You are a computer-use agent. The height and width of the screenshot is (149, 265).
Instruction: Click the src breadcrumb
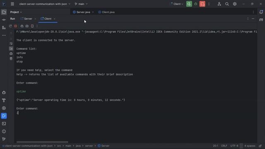click(59, 146)
